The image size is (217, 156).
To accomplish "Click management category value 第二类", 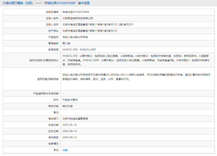I will (x=67, y=43).
